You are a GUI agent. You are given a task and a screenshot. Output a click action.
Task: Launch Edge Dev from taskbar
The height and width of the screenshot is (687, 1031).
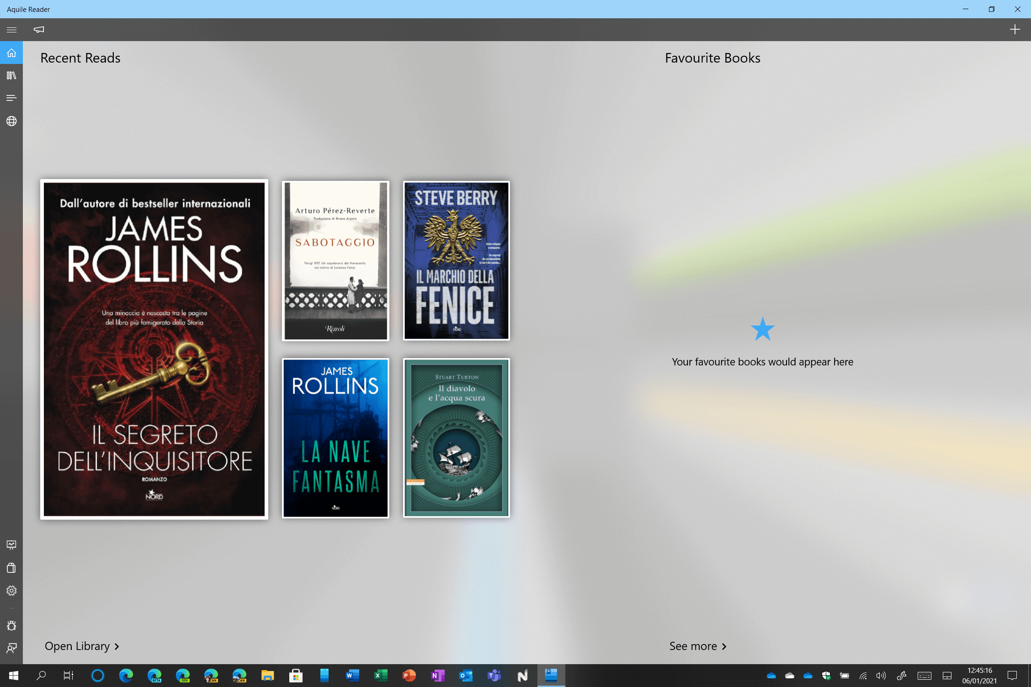183,676
